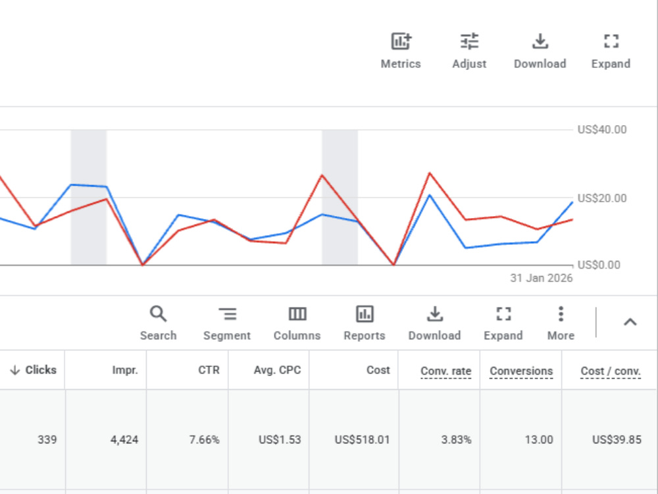Click the US$20.00 axis label
658x494 pixels.
[602, 198]
